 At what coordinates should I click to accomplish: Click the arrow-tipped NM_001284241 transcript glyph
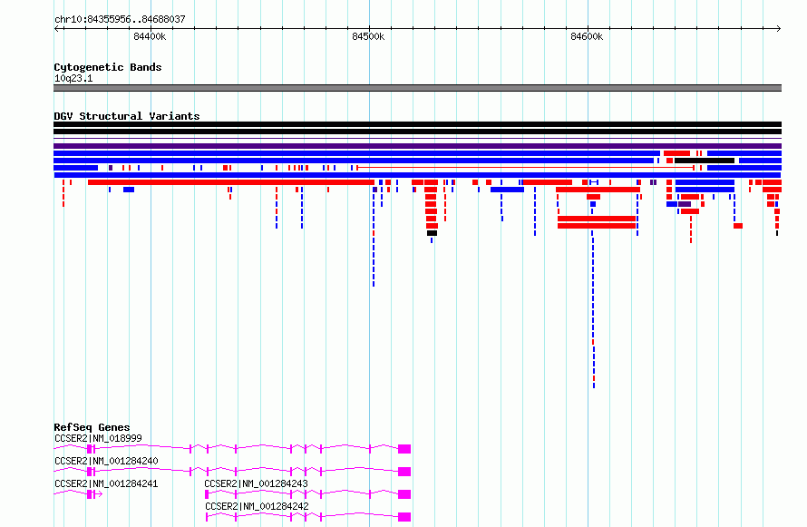tap(78, 494)
